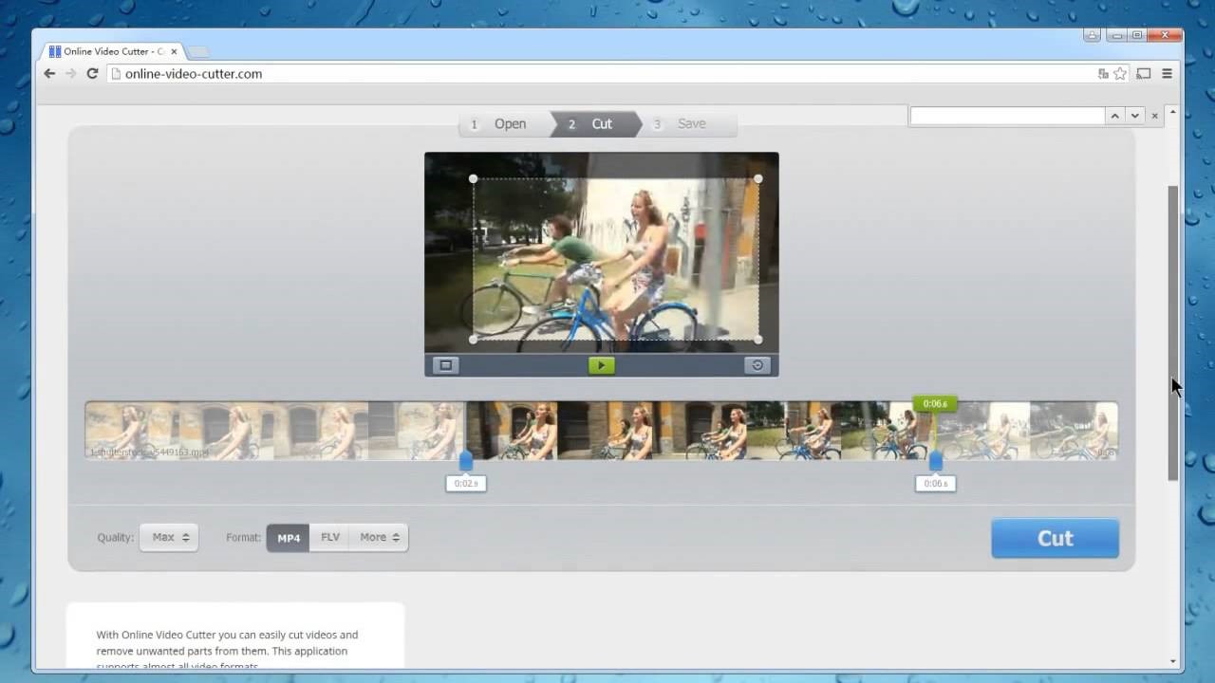The height and width of the screenshot is (683, 1215).
Task: Click the top-right crop corner handle
Action: (x=757, y=178)
